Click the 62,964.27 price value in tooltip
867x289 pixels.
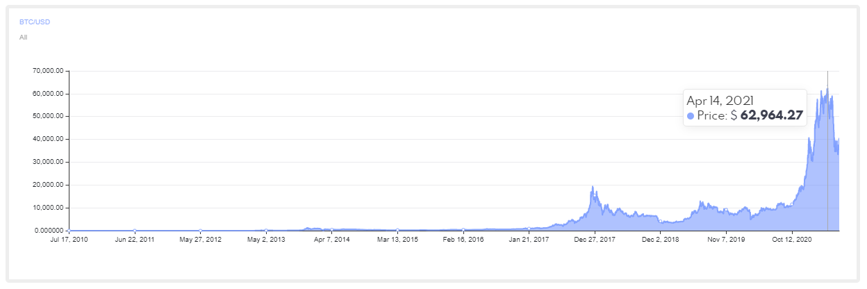coord(771,116)
